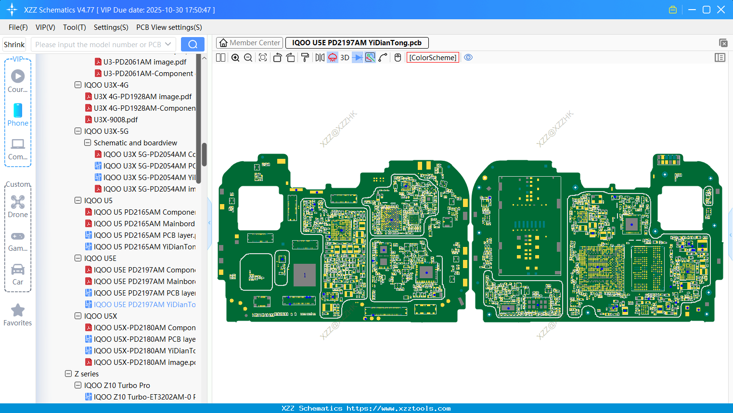Open the mouse settings icon

click(398, 57)
